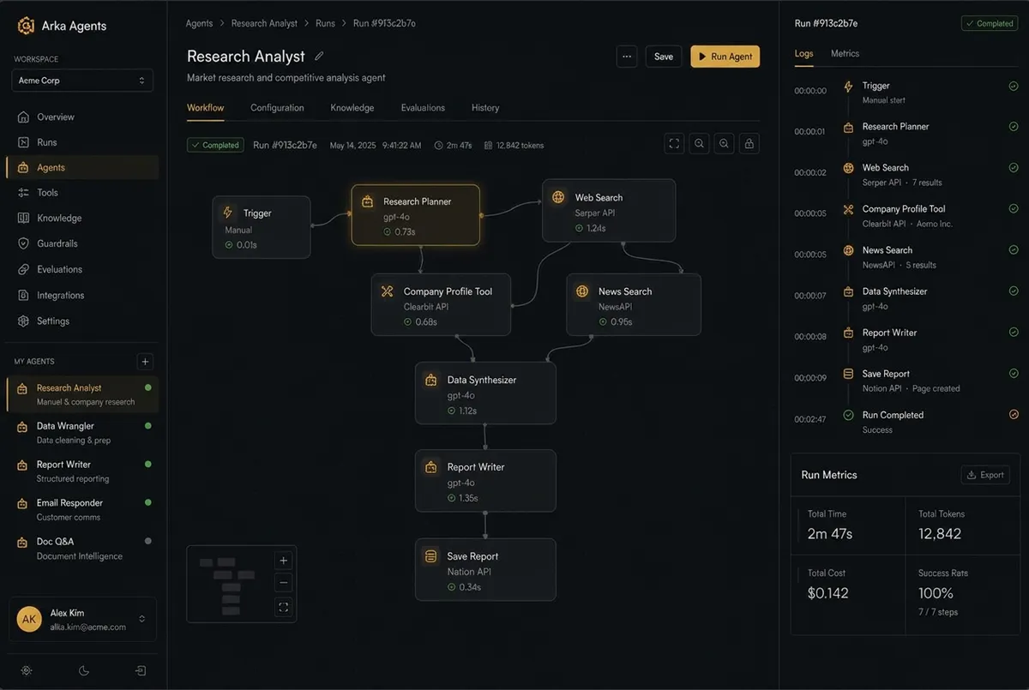Switch to the Knowledge tab
The image size is (1029, 690).
pos(352,108)
